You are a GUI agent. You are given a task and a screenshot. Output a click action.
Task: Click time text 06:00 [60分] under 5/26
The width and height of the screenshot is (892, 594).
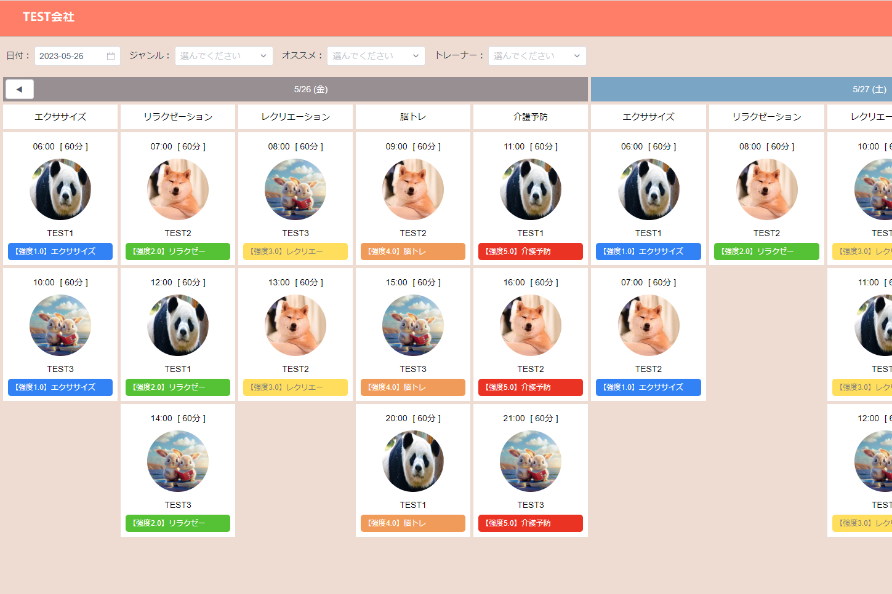point(60,147)
